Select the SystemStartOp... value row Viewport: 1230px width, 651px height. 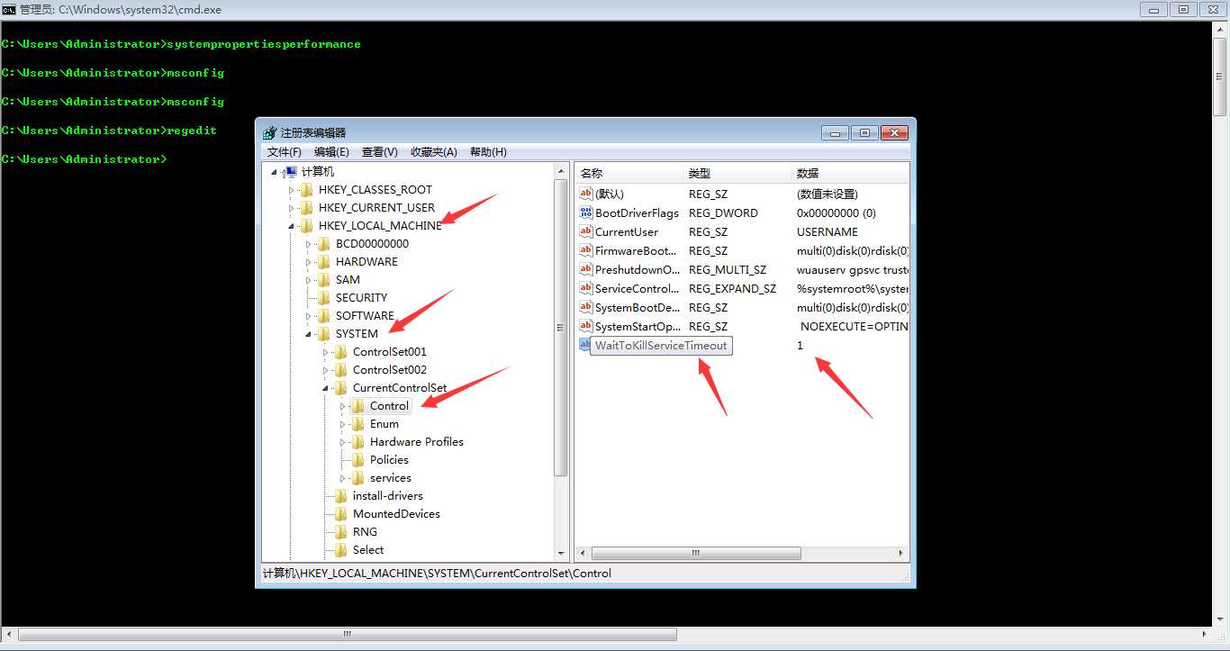click(x=744, y=326)
